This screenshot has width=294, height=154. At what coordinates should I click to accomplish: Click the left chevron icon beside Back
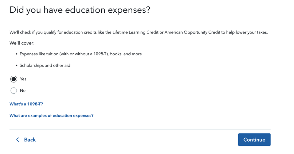coord(17,140)
